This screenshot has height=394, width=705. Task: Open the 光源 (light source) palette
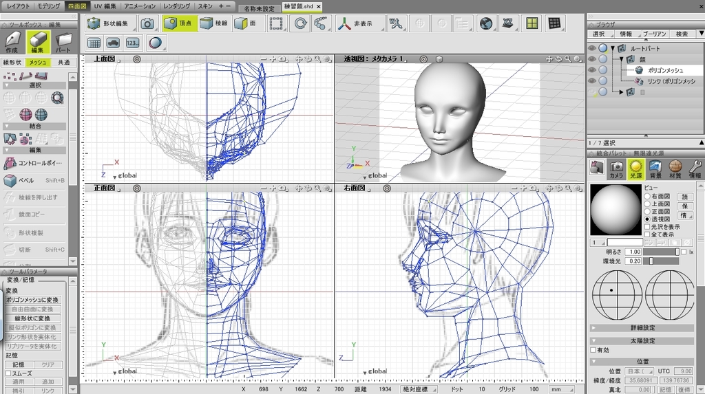(635, 166)
